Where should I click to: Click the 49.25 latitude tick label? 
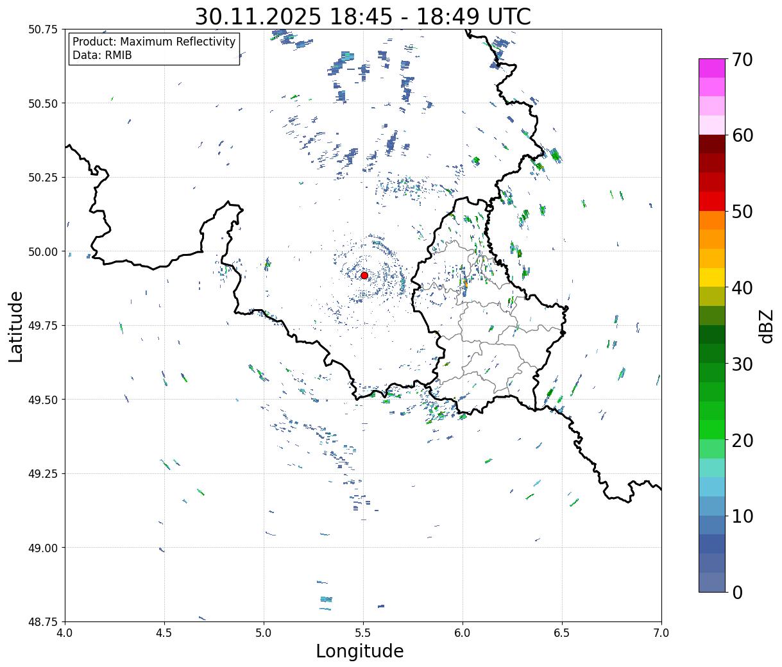coord(43,473)
